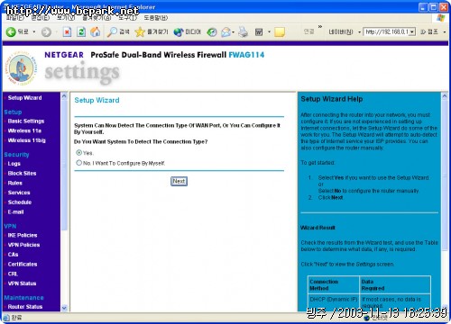Click the yellow note toolbar icon
Viewport: 451px width, 324px height.
tap(280, 31)
